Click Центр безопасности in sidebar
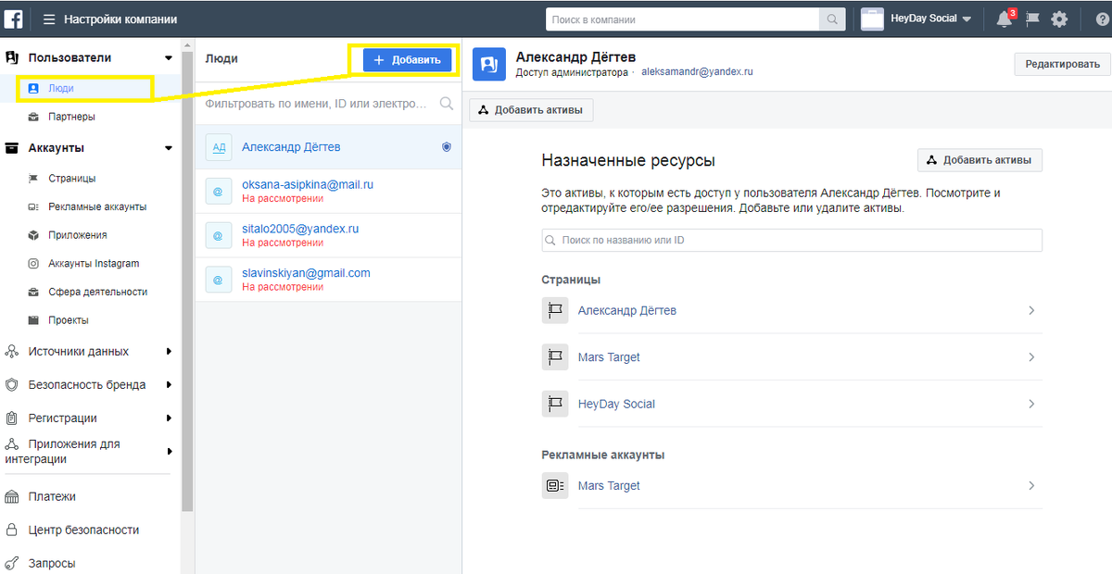The width and height of the screenshot is (1112, 574). point(83,530)
